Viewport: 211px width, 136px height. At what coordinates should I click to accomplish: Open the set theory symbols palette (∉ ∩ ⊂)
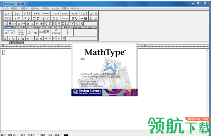tap(65, 13)
